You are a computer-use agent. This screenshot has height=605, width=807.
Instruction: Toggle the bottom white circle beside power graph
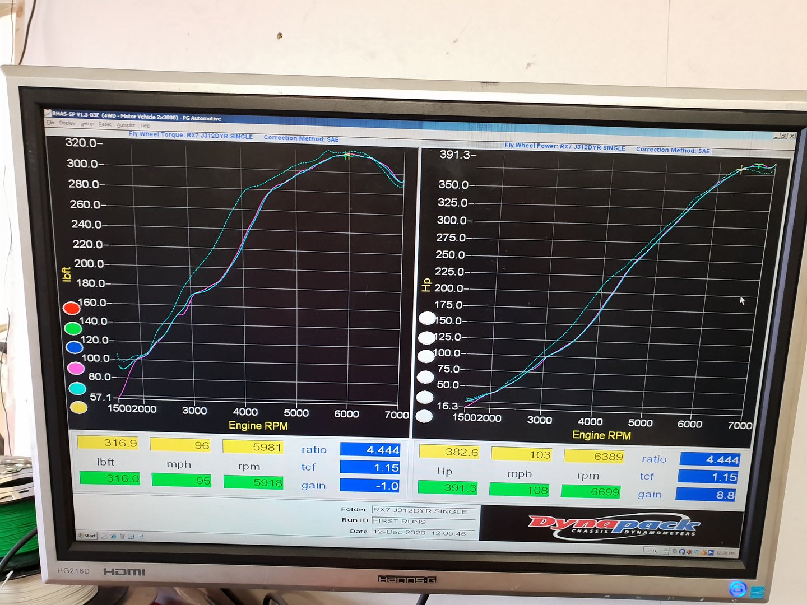(x=424, y=416)
